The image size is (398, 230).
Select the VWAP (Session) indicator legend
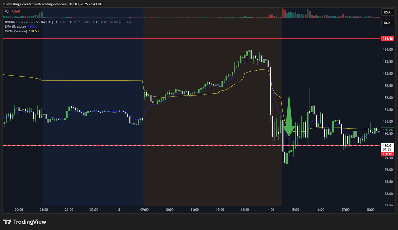click(x=21, y=31)
